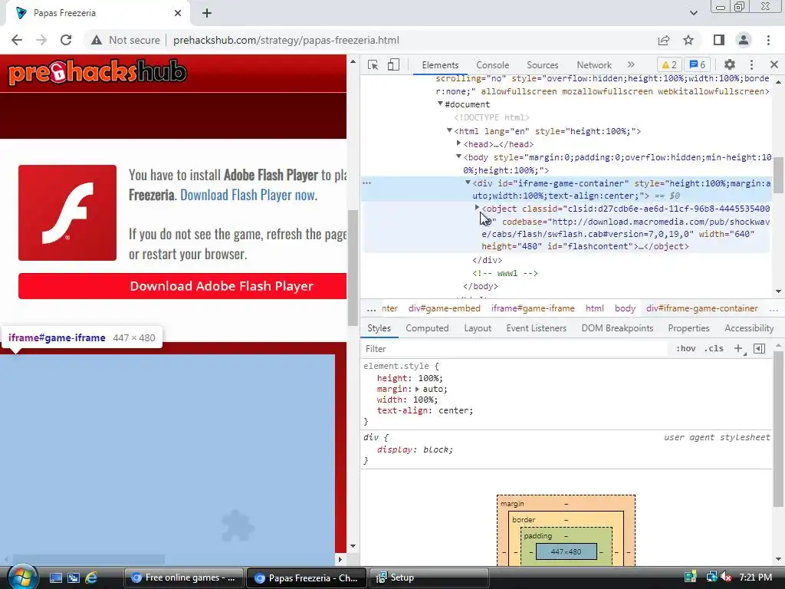Toggle the browser side panel icon
Image resolution: width=785 pixels, height=589 pixels.
pos(719,40)
